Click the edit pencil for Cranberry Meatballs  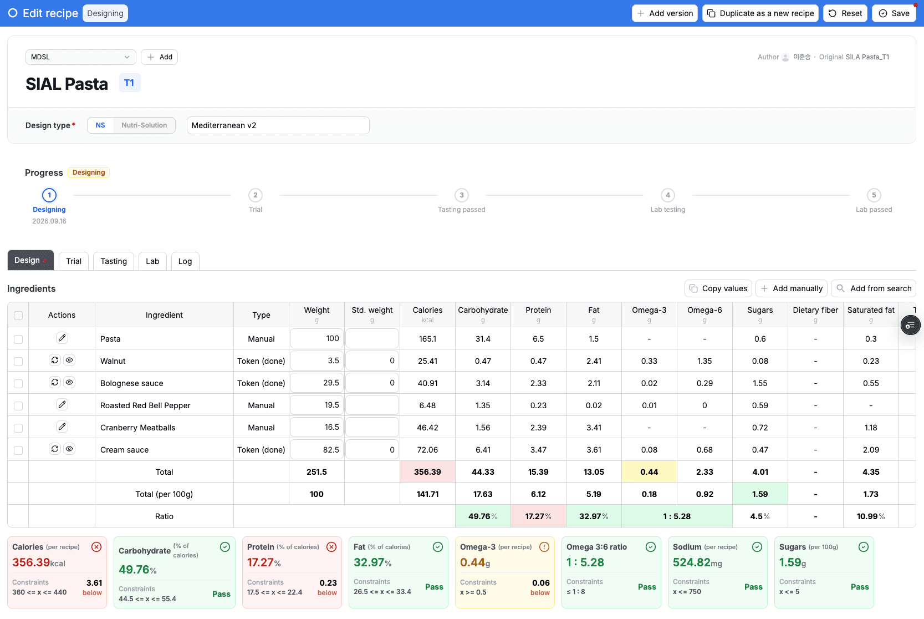point(62,427)
